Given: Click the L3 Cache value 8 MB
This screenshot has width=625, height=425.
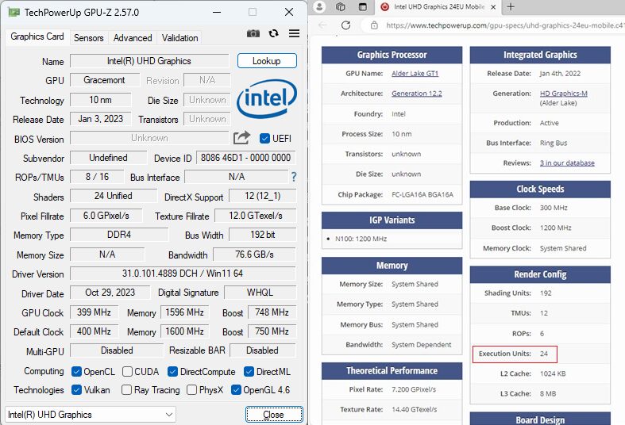Looking at the screenshot, I should tap(548, 393).
